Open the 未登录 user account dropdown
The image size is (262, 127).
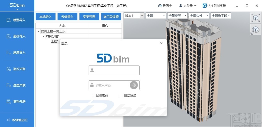[x=187, y=6]
